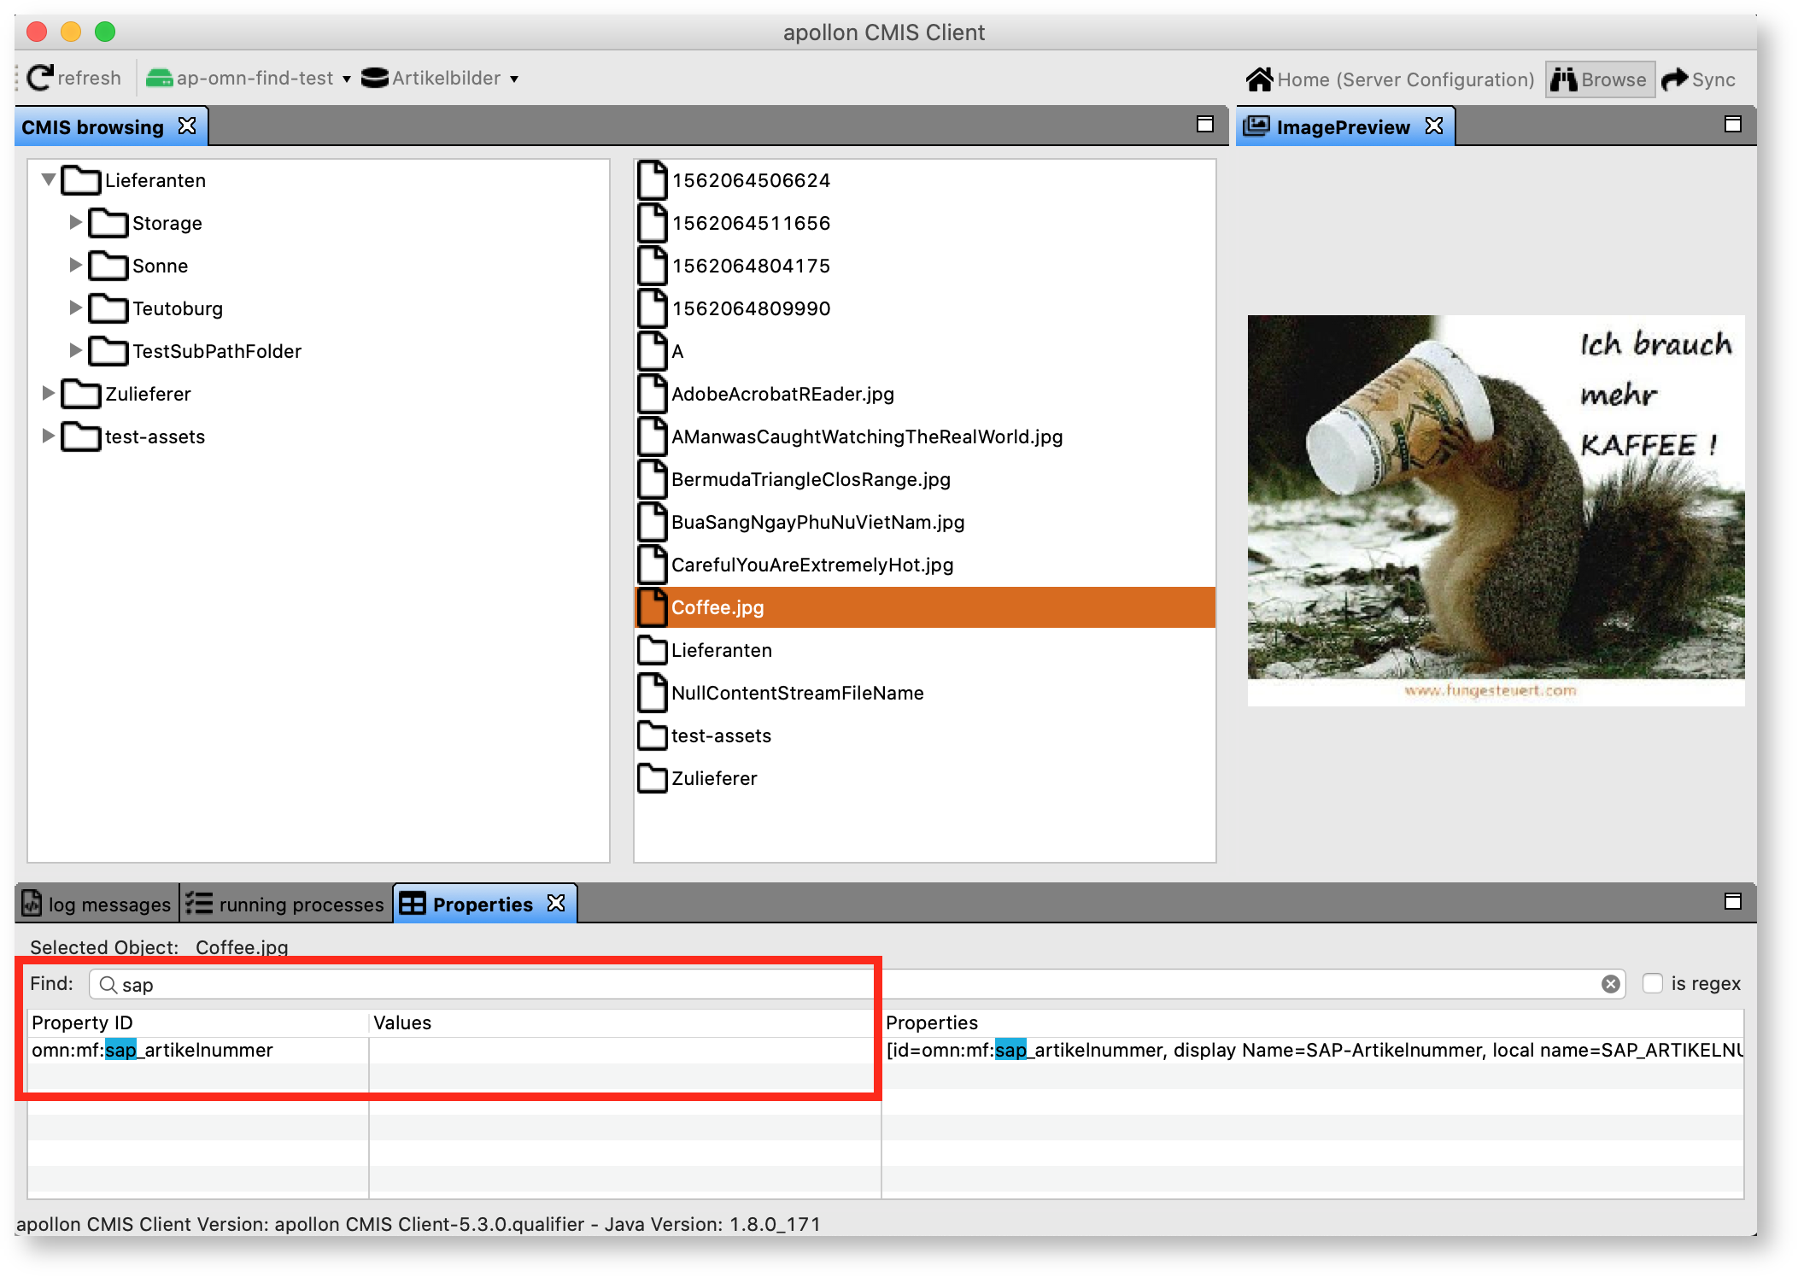The image size is (1798, 1277).
Task: Click the Browse binoculars icon
Action: pos(1563,79)
